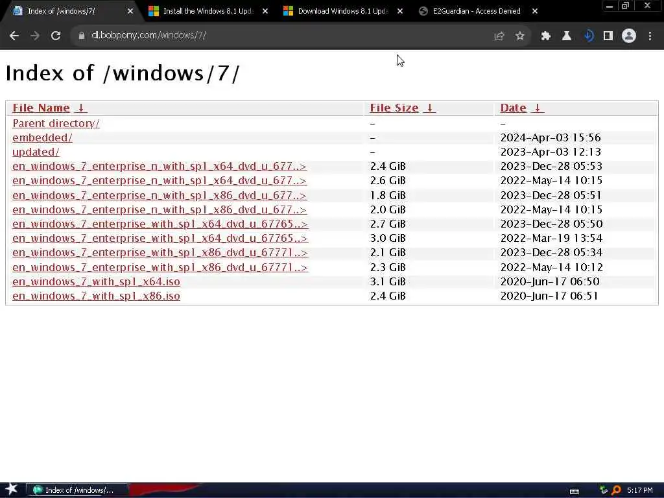Close the Index of /windows/7/ tab

pyautogui.click(x=130, y=12)
